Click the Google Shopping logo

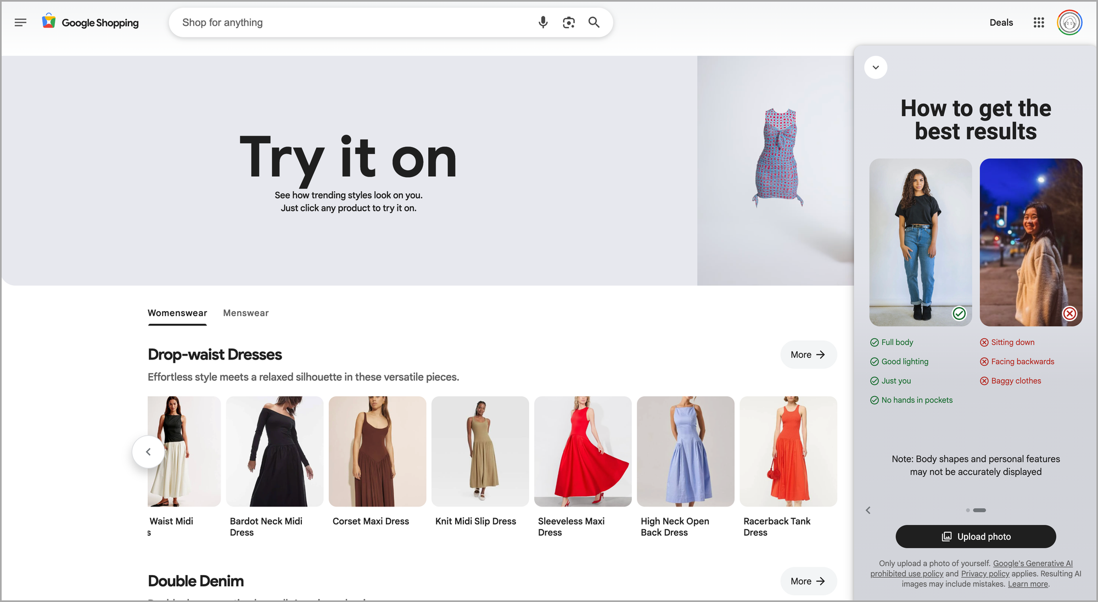(x=91, y=22)
